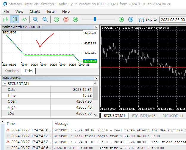Advance the test by one step

[131, 19]
